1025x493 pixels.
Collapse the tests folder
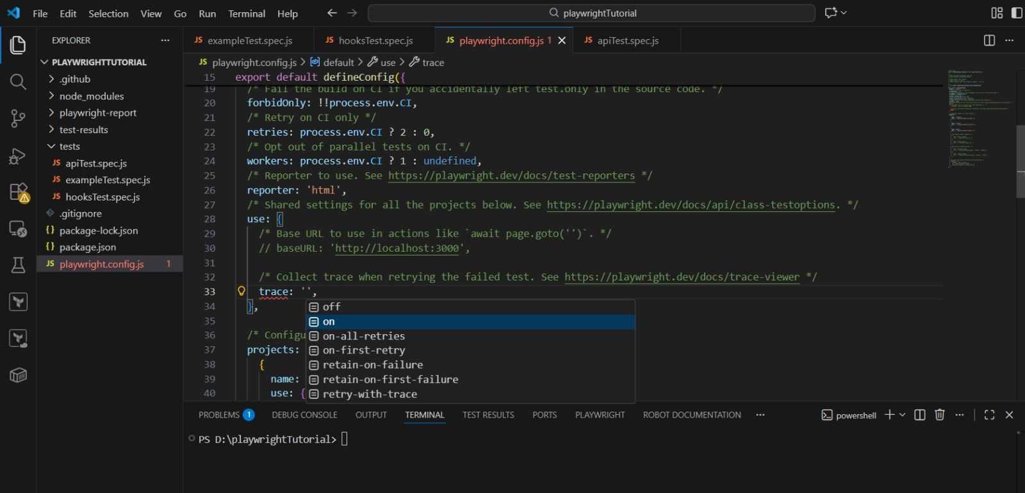click(x=69, y=147)
